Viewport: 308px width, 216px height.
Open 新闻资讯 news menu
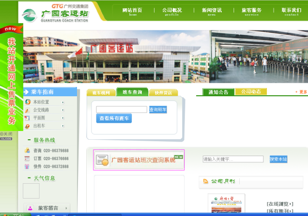coord(211,12)
